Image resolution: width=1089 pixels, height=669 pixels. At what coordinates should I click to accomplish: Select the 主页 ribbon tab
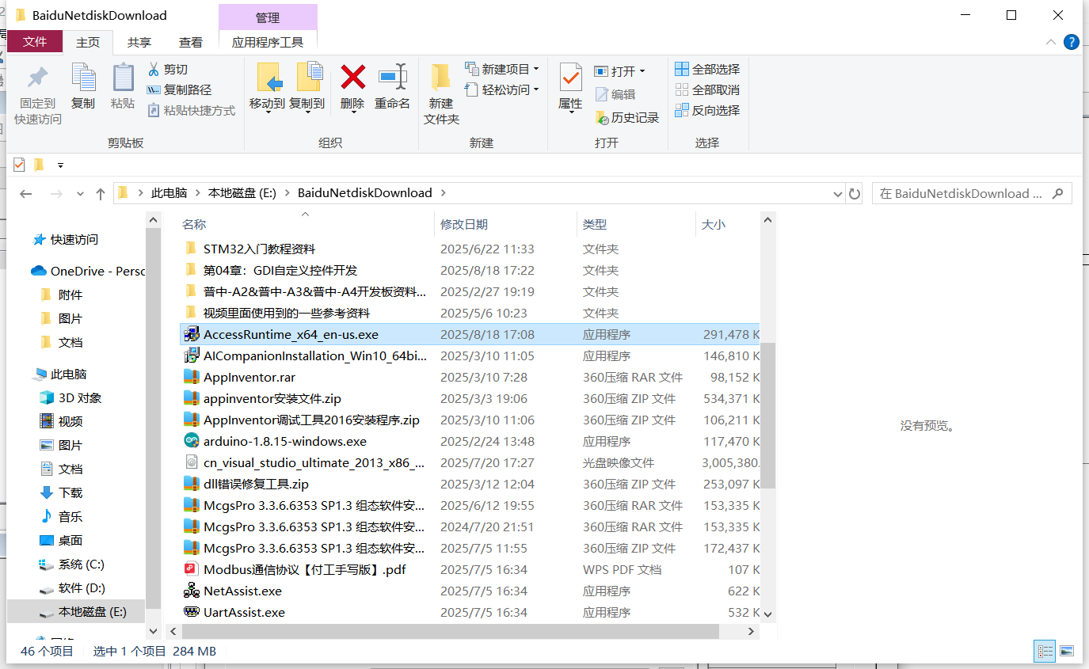point(88,43)
